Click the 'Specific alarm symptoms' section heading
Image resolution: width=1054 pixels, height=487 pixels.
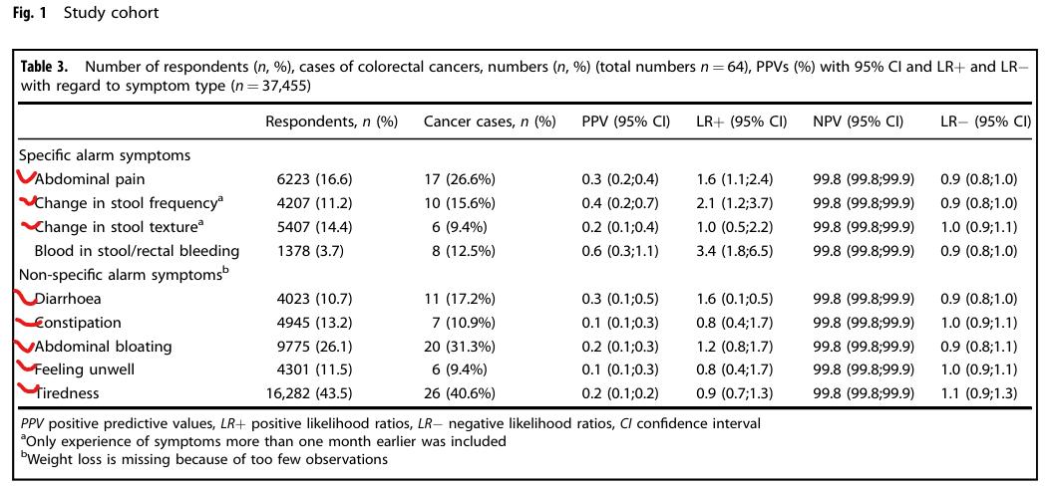point(105,155)
